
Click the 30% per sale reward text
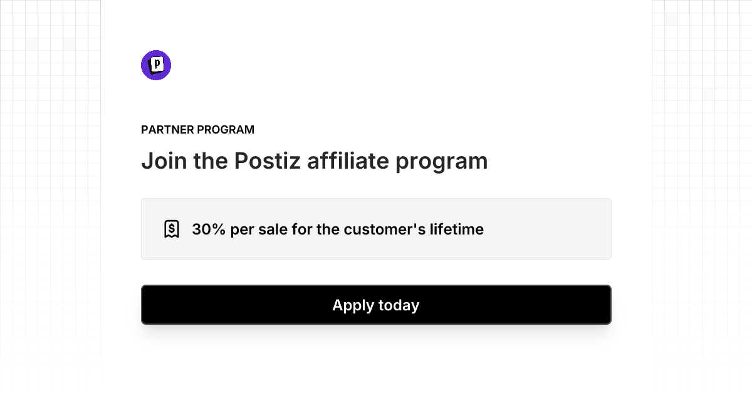pyautogui.click(x=338, y=229)
